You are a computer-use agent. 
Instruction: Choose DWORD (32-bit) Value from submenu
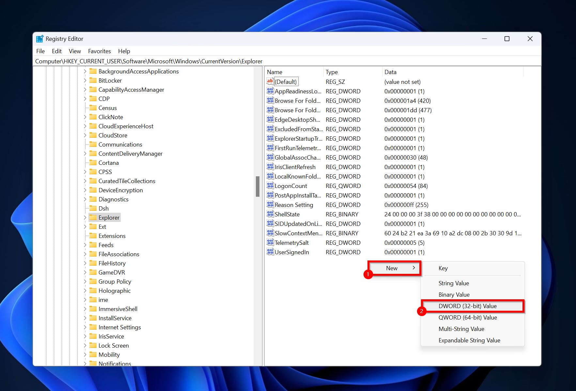[473, 306]
